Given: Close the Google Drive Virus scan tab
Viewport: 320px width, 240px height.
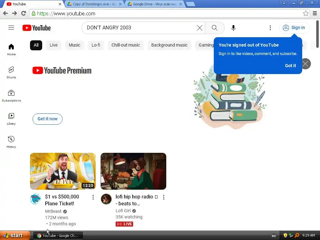Looking at the screenshot, I should [181, 4].
